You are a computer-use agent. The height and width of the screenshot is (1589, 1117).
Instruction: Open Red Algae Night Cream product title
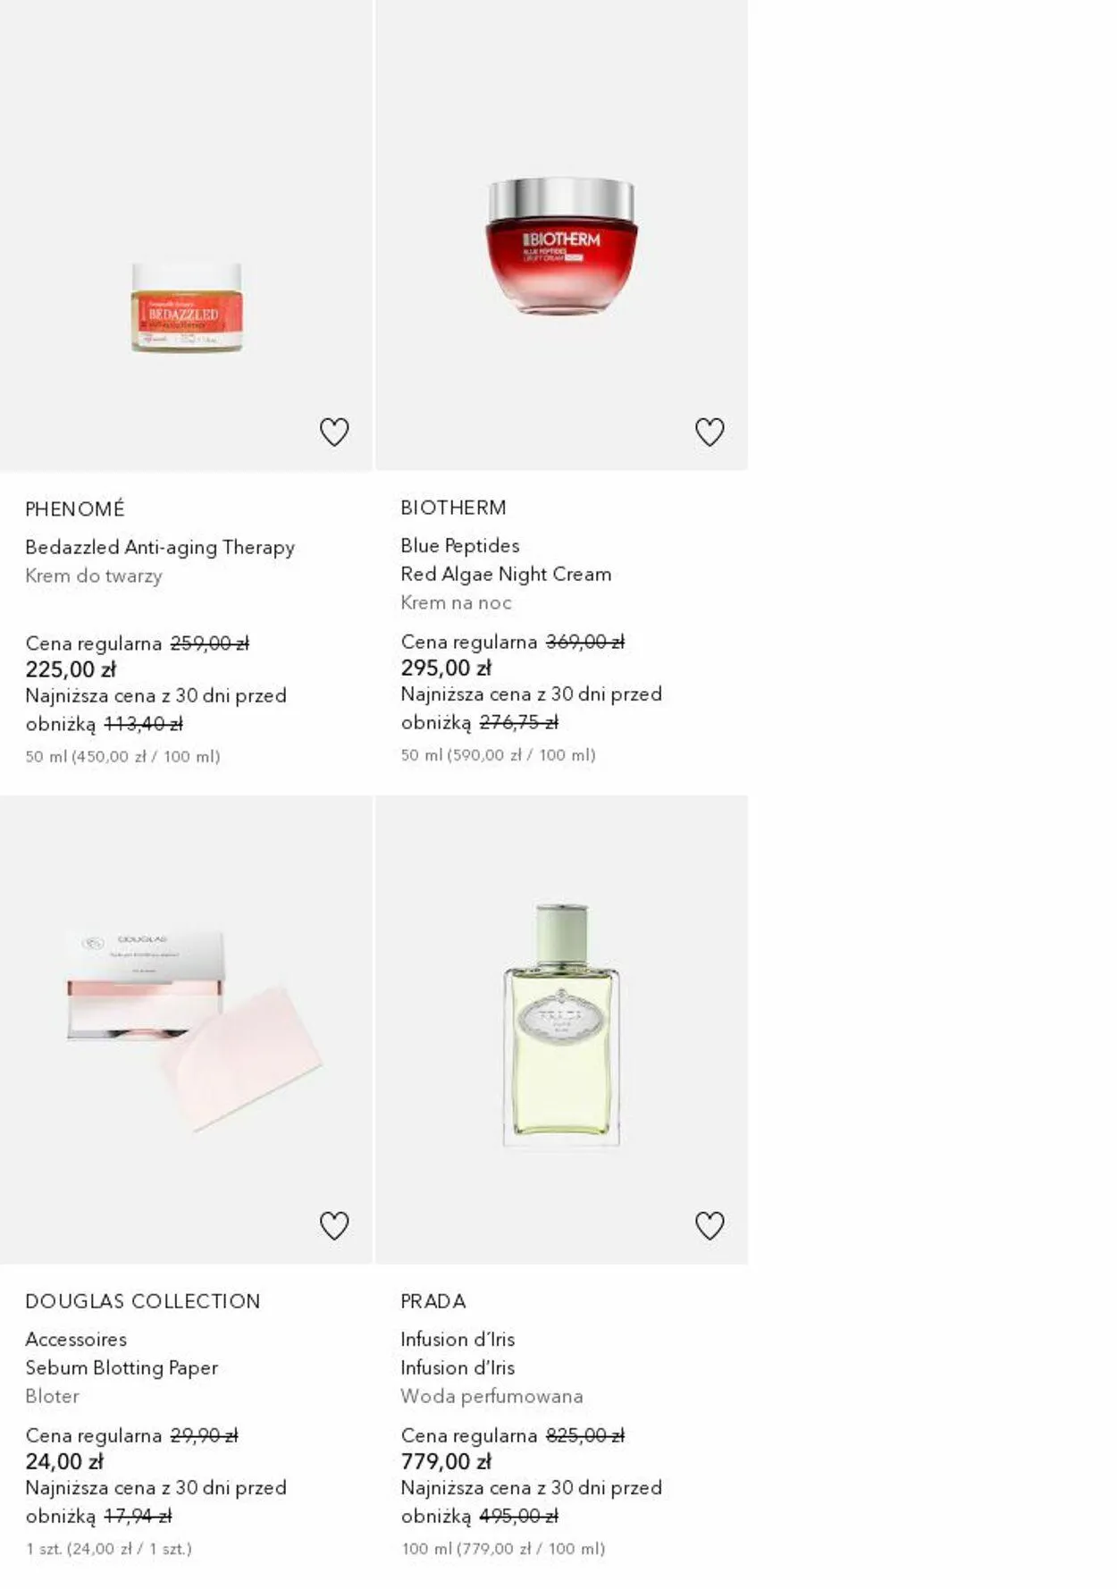coord(506,574)
